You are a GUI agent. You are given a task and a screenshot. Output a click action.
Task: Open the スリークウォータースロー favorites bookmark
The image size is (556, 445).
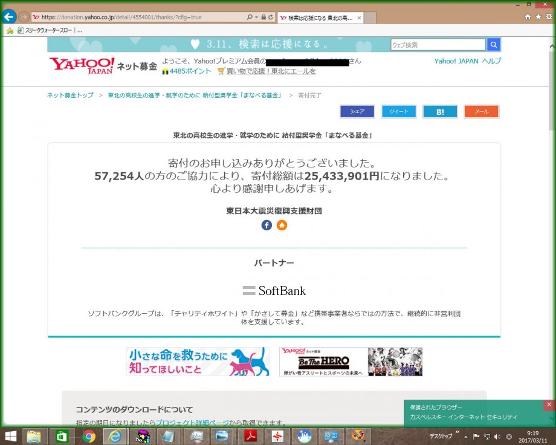click(45, 30)
